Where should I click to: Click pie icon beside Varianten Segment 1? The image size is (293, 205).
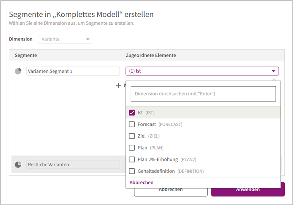[x=18, y=71]
